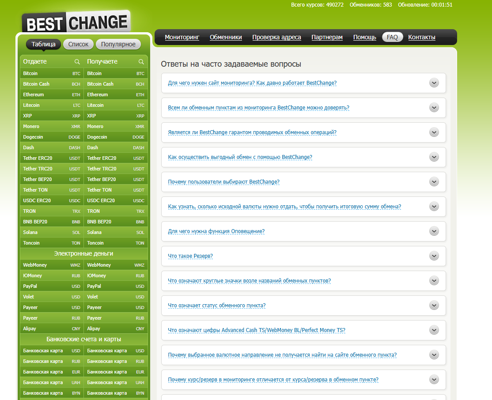Image resolution: width=492 pixels, height=400 pixels.
Task: Select Solana in the Отдаете column
Action: pyautogui.click(x=52, y=233)
